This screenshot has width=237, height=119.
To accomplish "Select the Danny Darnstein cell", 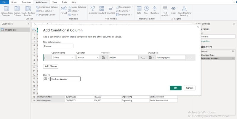I will point(51,97).
